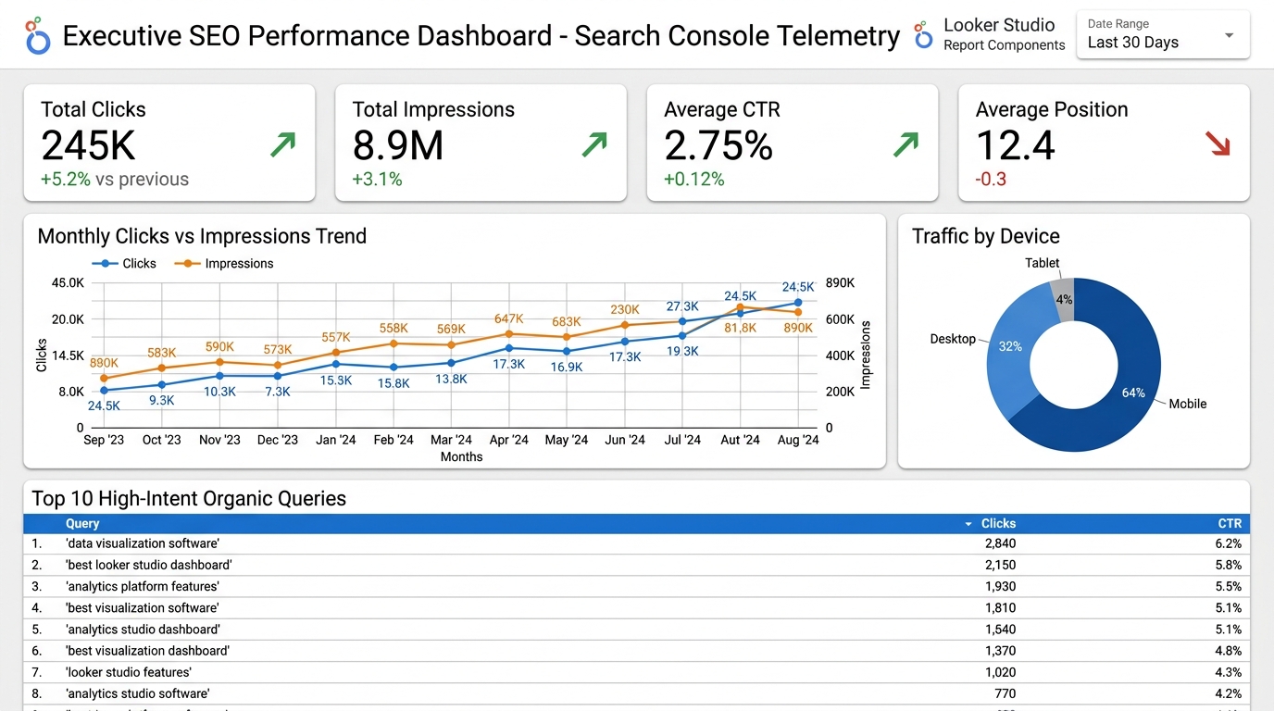Click the '-0.3' change under Average Position
Screen dimensions: 1274x711
click(991, 180)
